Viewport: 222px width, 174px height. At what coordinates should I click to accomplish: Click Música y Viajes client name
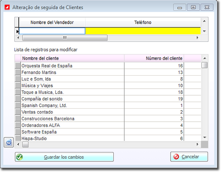(37, 85)
